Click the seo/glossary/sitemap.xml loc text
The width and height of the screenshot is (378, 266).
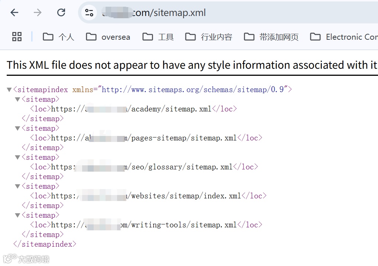pos(142,167)
